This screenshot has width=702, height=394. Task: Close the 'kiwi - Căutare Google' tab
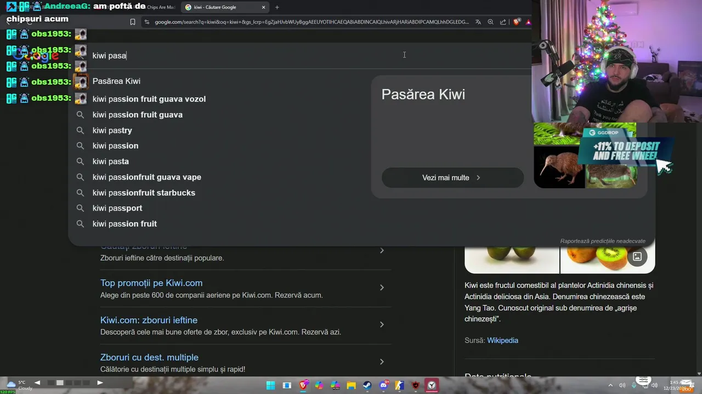263,7
